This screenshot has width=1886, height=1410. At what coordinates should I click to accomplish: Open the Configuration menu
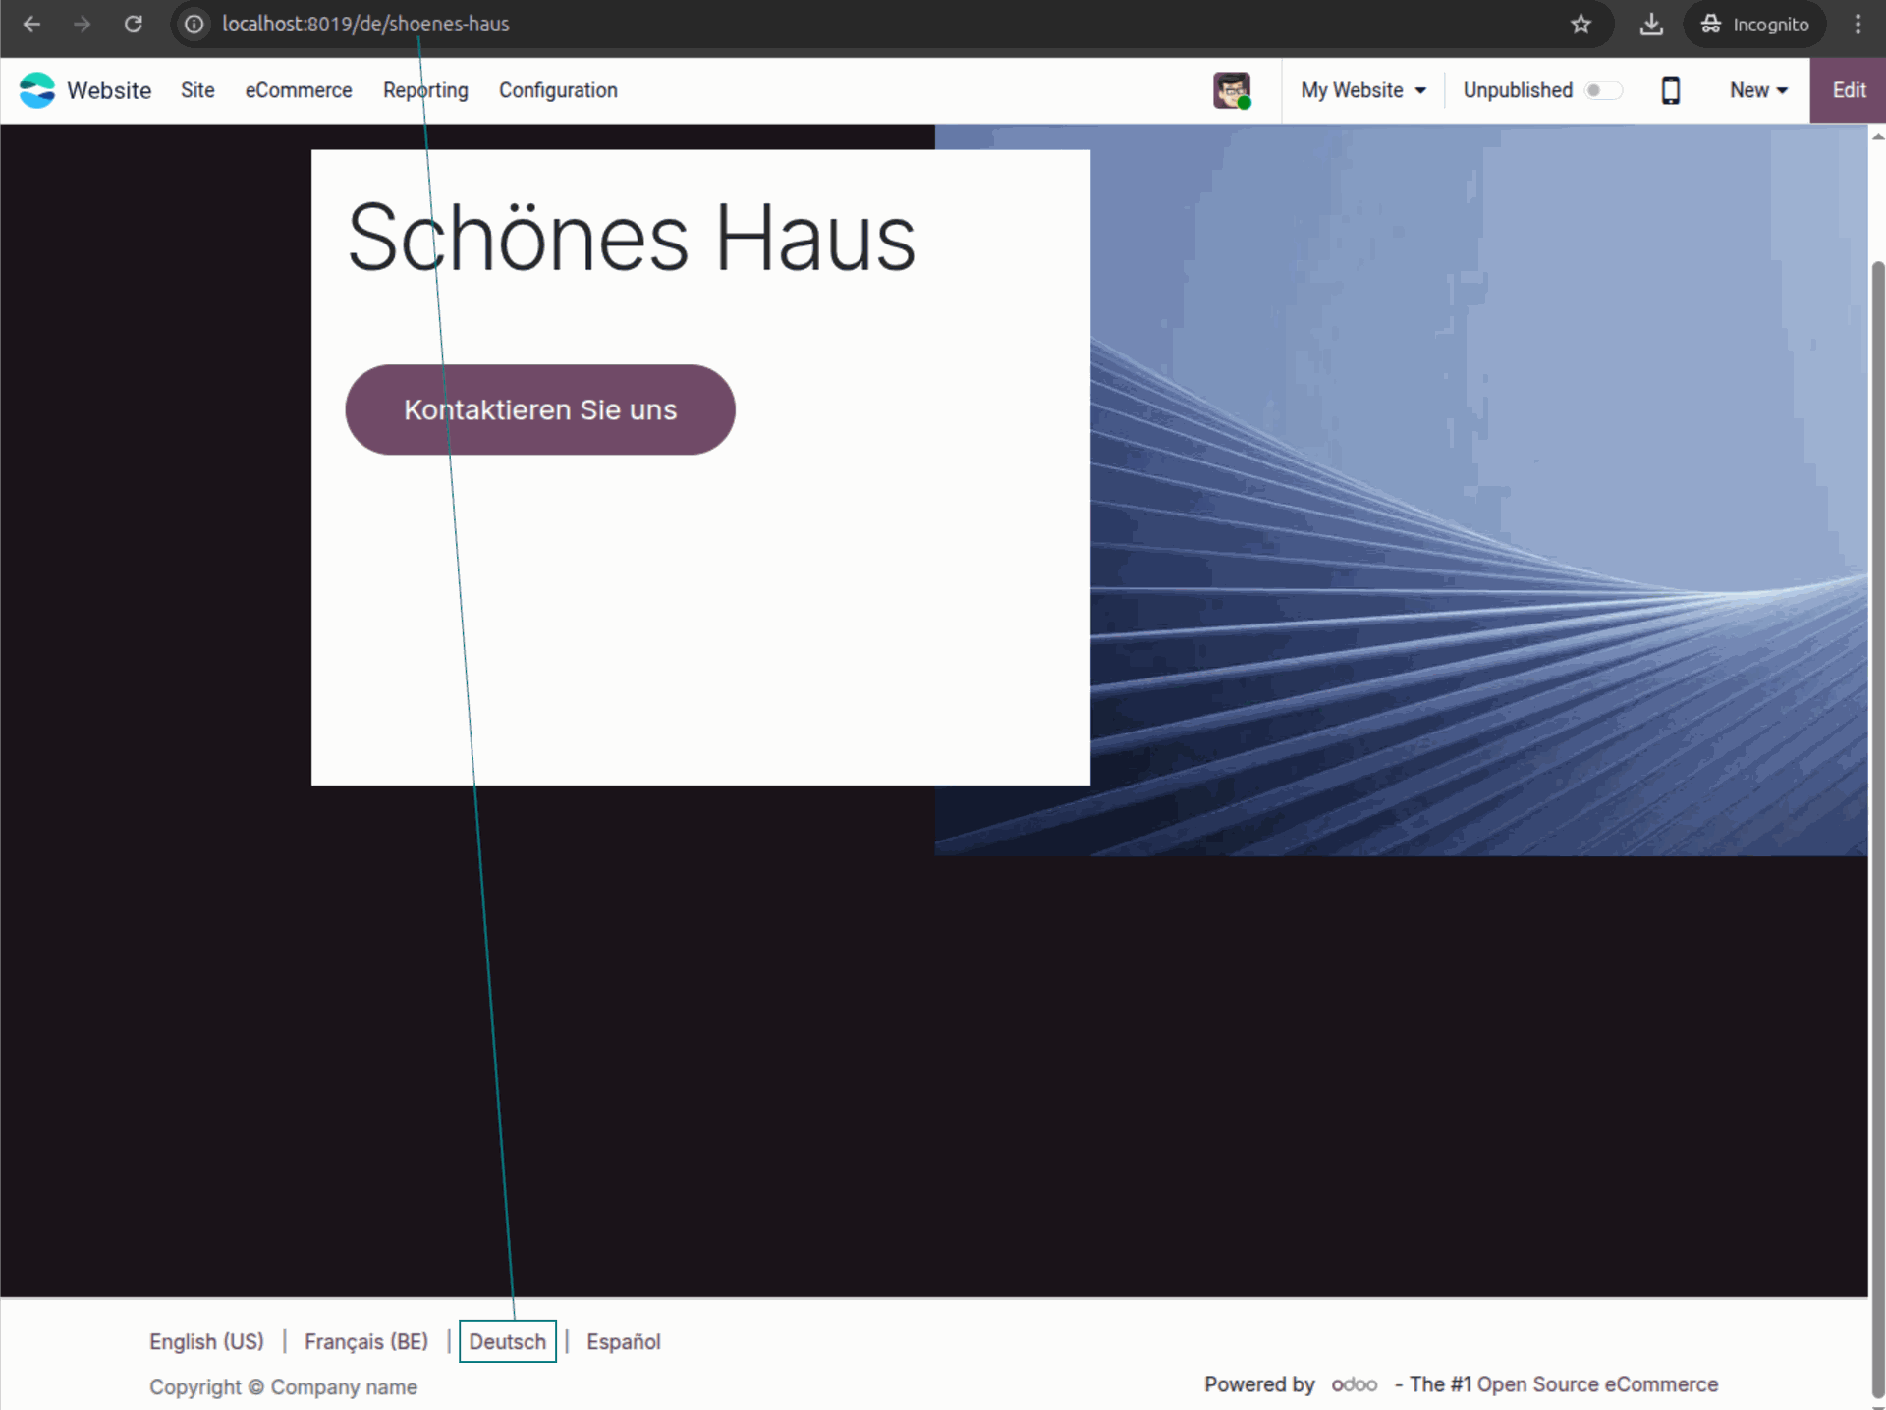558,90
